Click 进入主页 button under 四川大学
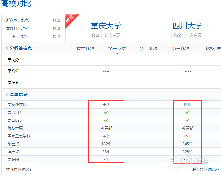This screenshot has height=175, width=221. pyautogui.click(x=194, y=35)
